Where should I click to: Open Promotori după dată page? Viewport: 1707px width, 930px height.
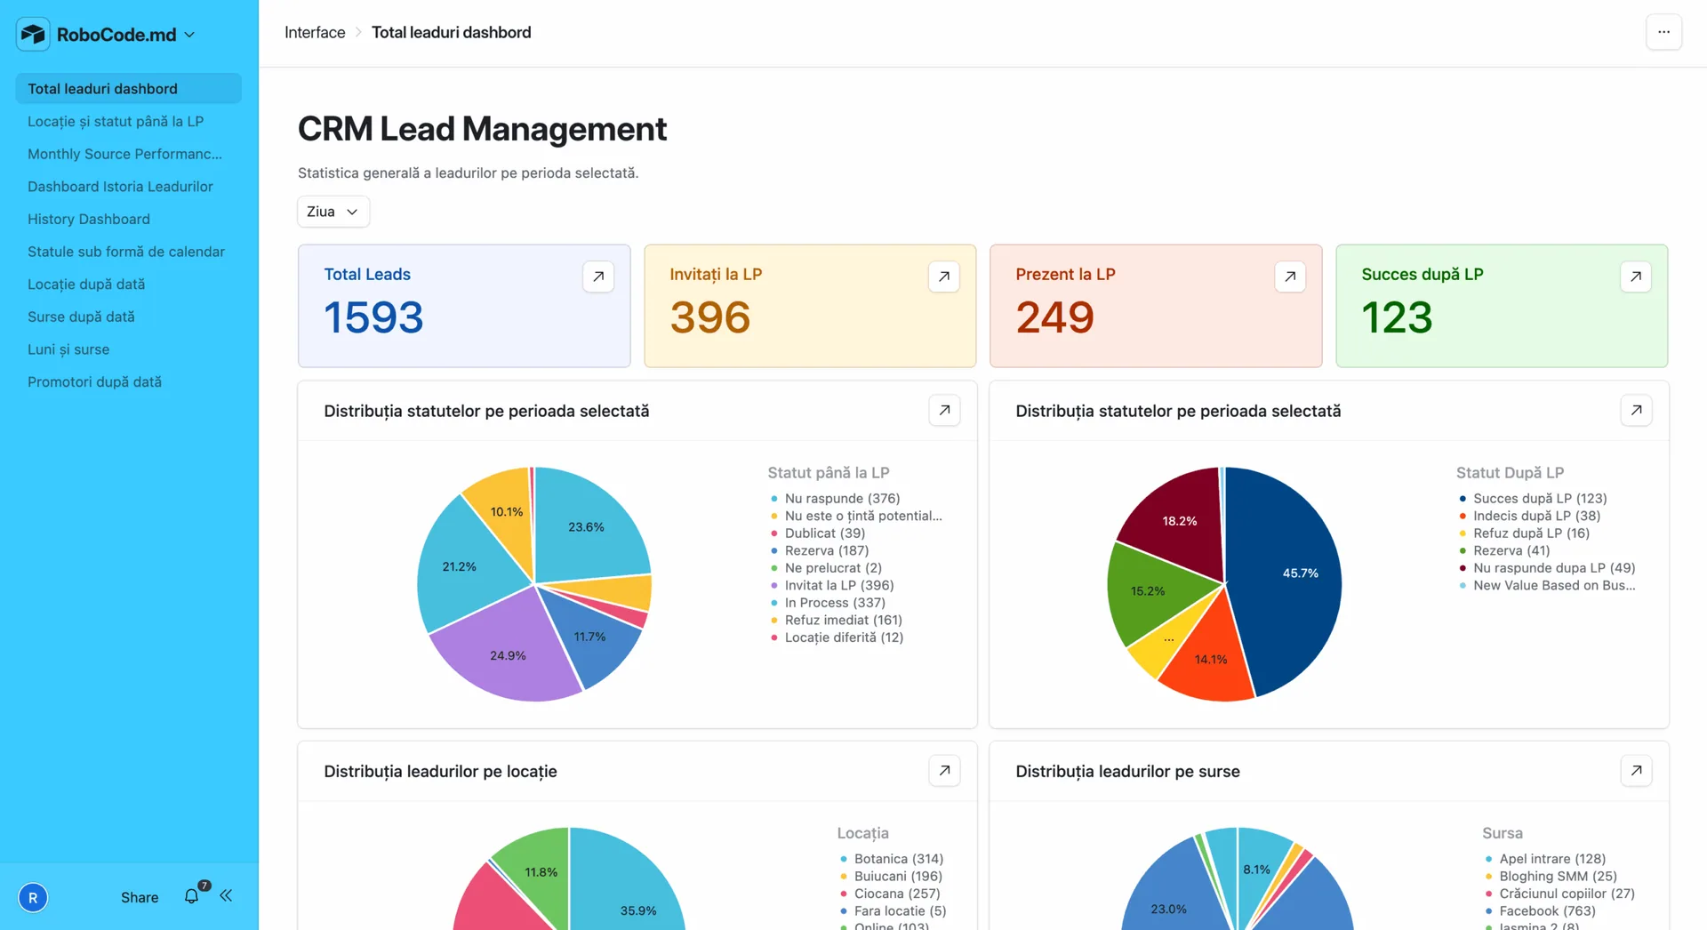tap(128, 382)
